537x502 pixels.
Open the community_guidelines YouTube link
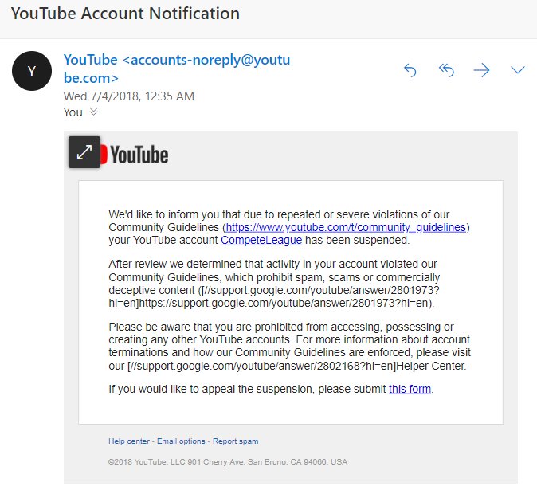347,227
